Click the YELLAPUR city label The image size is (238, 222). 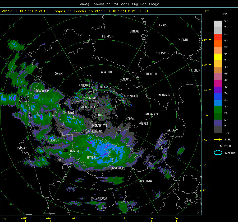pyautogui.click(x=53, y=140)
